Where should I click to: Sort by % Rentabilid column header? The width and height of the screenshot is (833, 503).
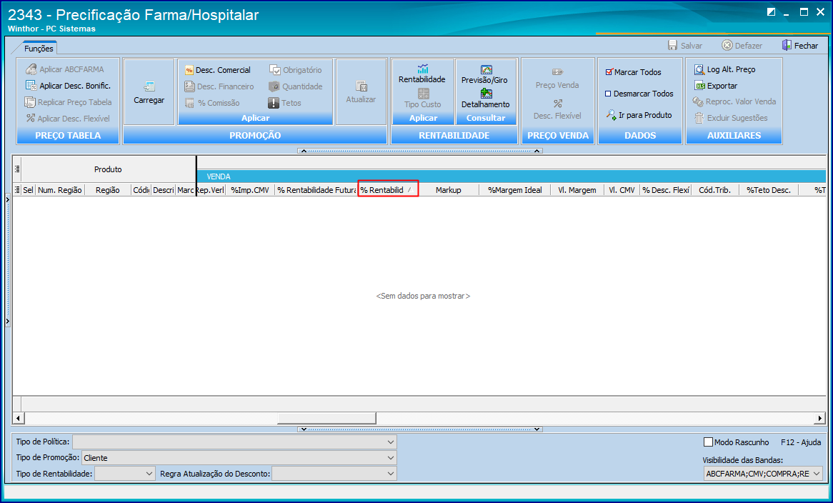[388, 189]
